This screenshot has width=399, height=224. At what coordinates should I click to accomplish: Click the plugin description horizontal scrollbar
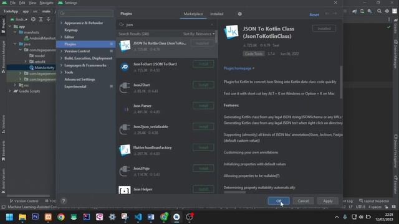[235, 192]
